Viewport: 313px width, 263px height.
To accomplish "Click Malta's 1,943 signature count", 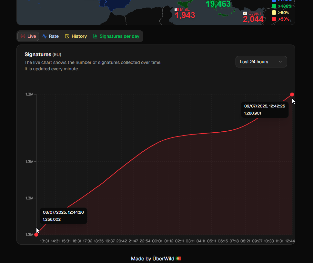I will 185,15.
